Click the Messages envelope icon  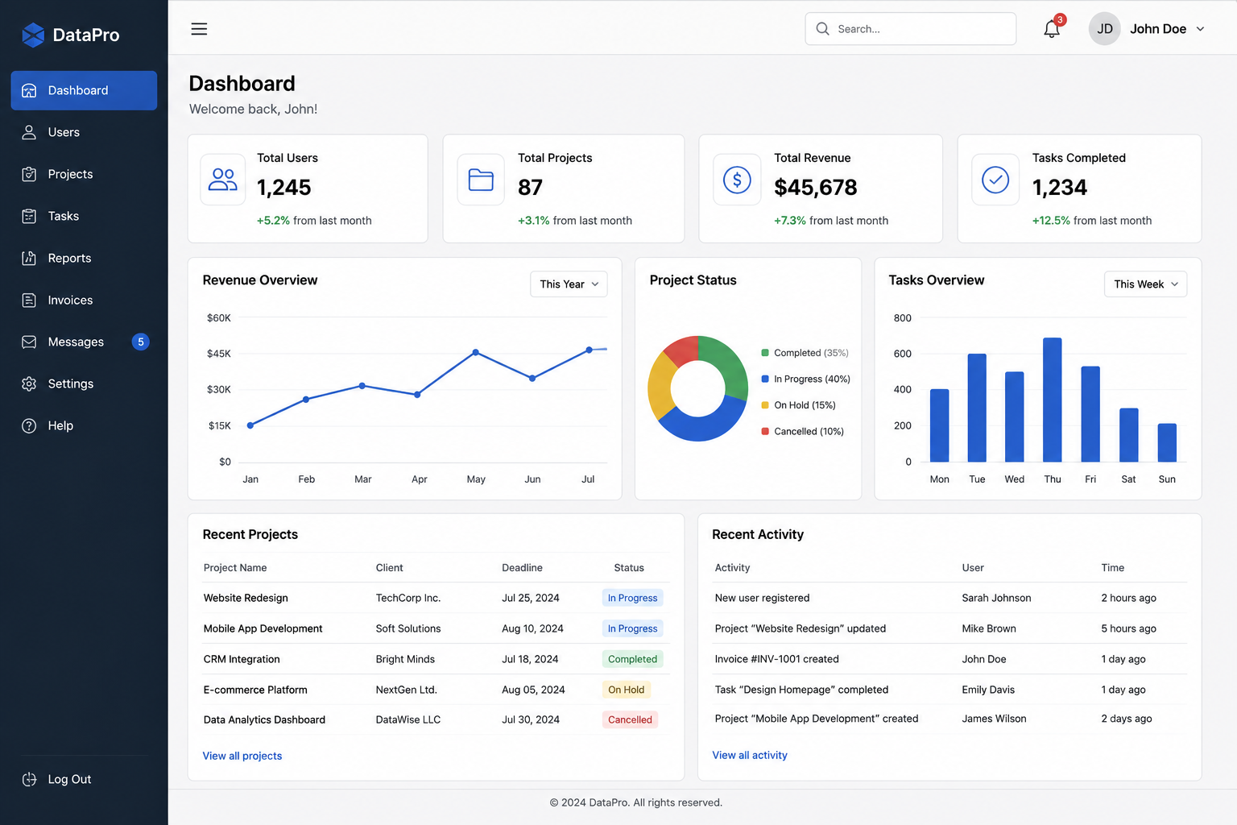[x=29, y=342]
